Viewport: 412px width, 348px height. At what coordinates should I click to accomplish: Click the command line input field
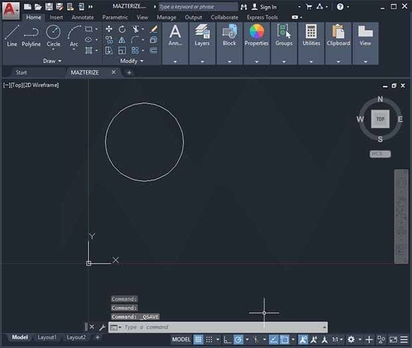[218, 327]
